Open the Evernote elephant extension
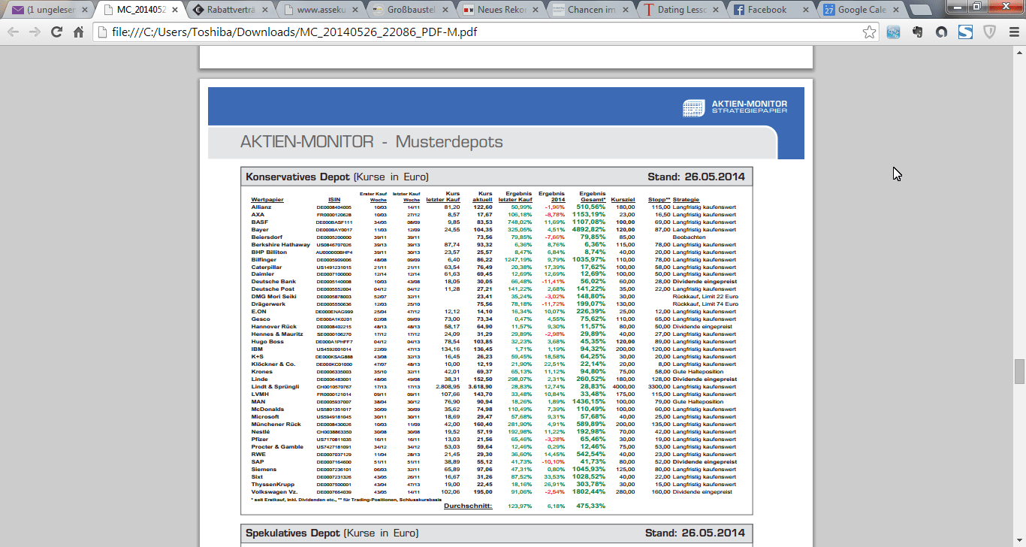Screen dimensions: 1026x547 [917, 32]
